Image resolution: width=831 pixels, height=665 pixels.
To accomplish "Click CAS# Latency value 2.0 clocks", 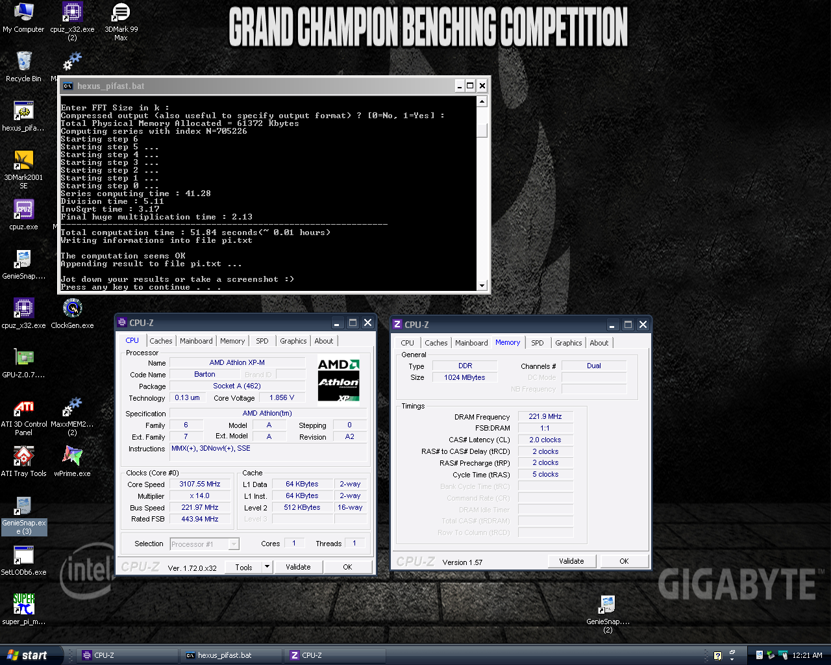I will pyautogui.click(x=545, y=440).
